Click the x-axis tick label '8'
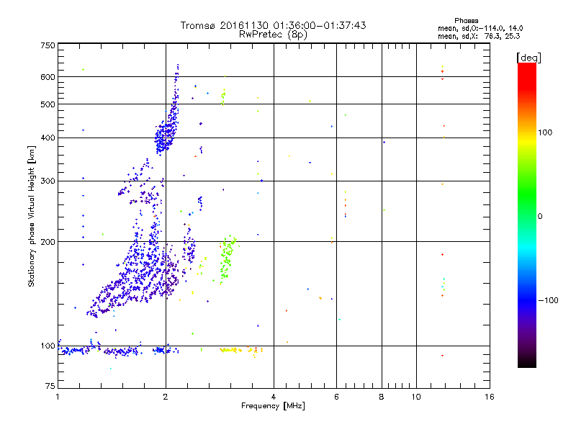The image size is (576, 432). 382,397
